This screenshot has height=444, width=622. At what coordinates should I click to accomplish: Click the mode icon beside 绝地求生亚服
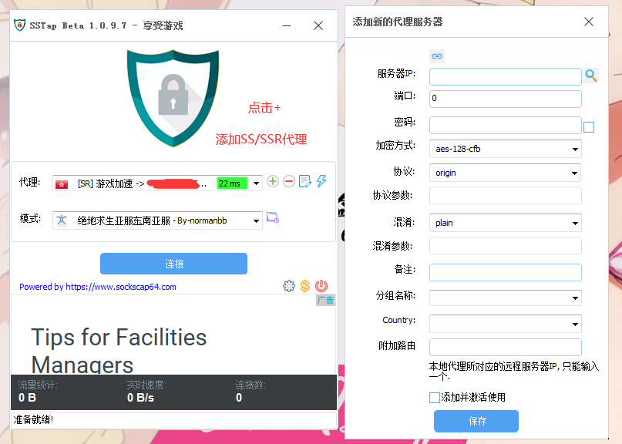[x=62, y=220]
